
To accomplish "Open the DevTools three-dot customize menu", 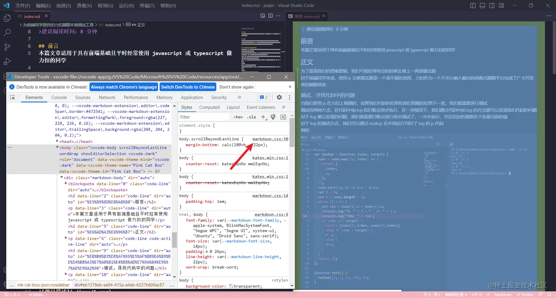I will [289, 97].
